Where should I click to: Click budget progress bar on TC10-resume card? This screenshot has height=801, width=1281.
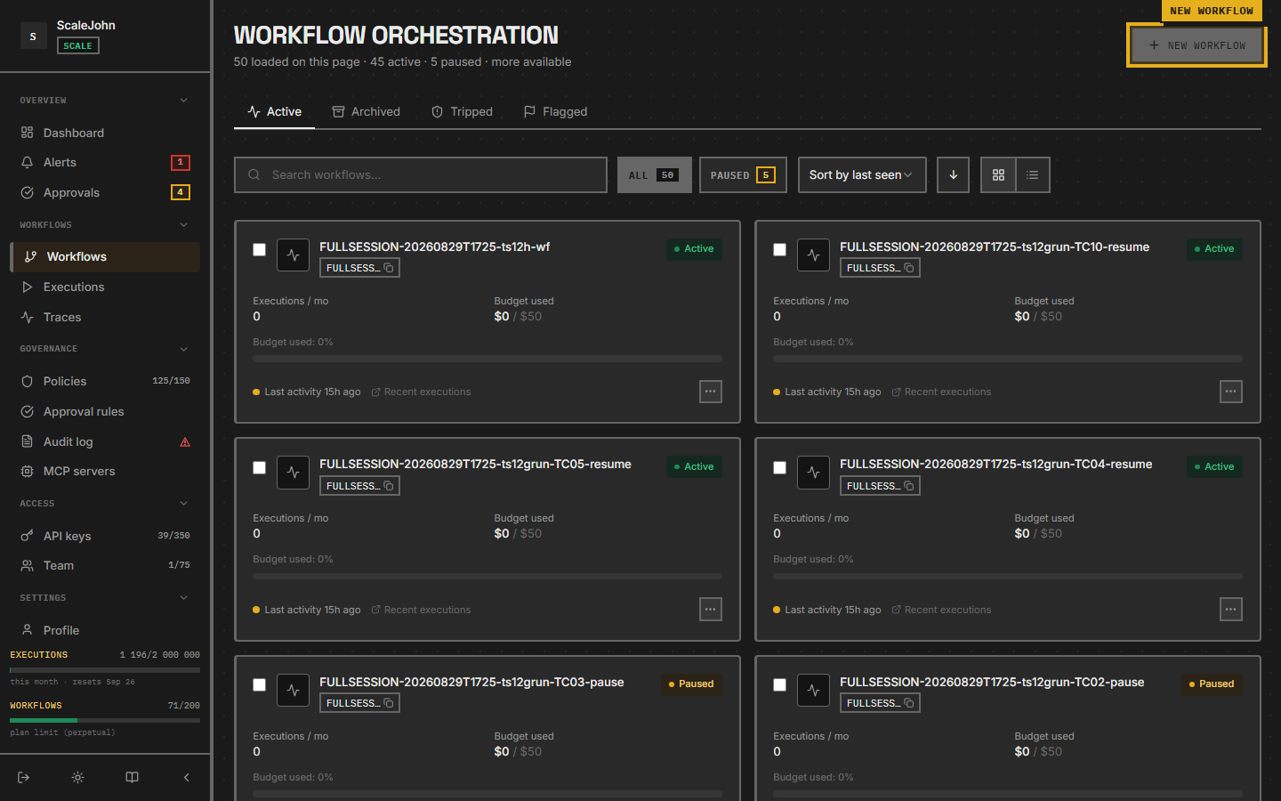tap(1008, 359)
